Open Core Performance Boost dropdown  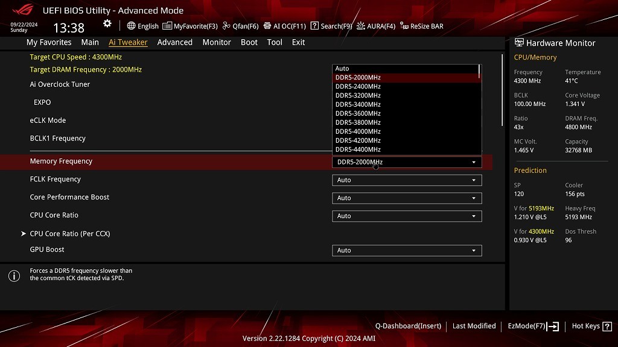pyautogui.click(x=407, y=198)
